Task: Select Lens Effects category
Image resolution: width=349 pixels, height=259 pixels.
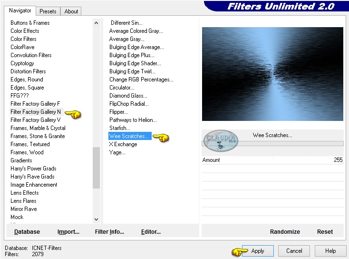Action: pyautogui.click(x=24, y=193)
